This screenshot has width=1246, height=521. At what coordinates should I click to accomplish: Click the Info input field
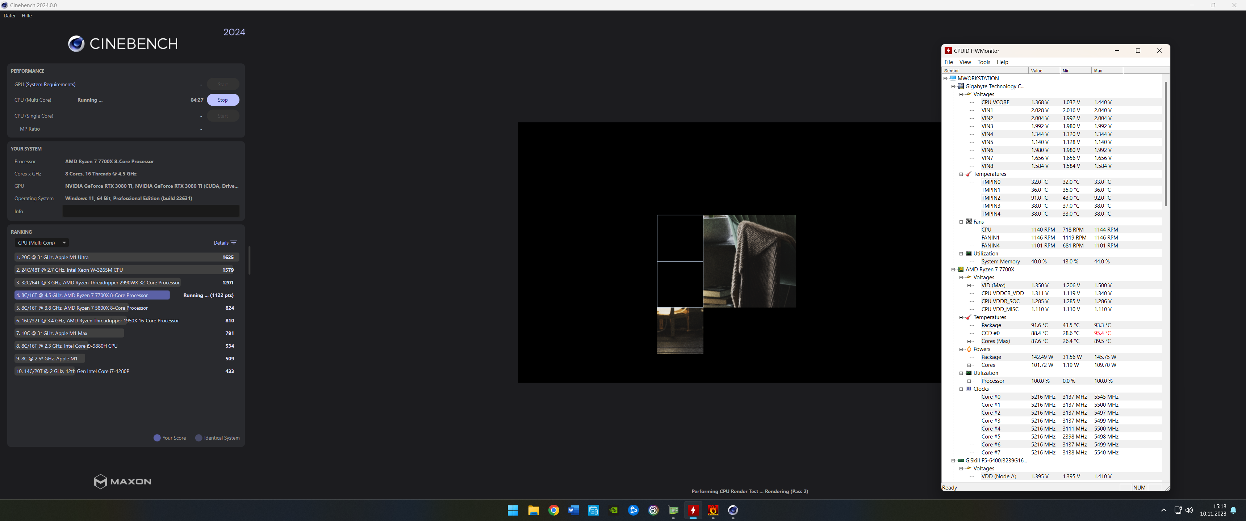pos(151,211)
